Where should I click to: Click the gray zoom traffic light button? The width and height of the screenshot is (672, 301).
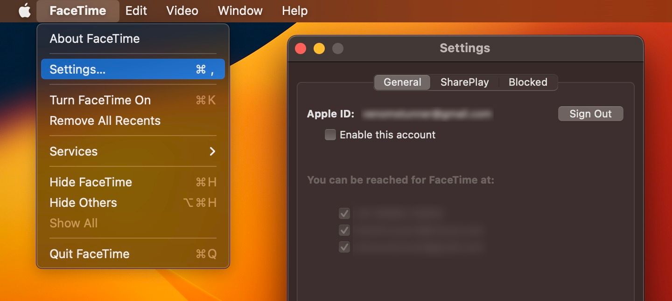coord(337,48)
